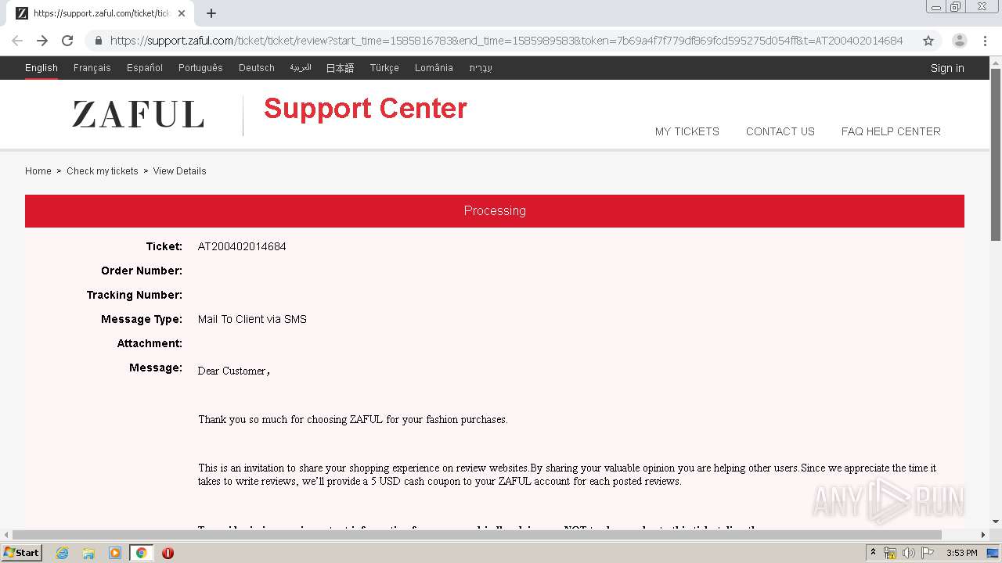Click scroll down arrow of vertical scrollbar

tap(996, 522)
